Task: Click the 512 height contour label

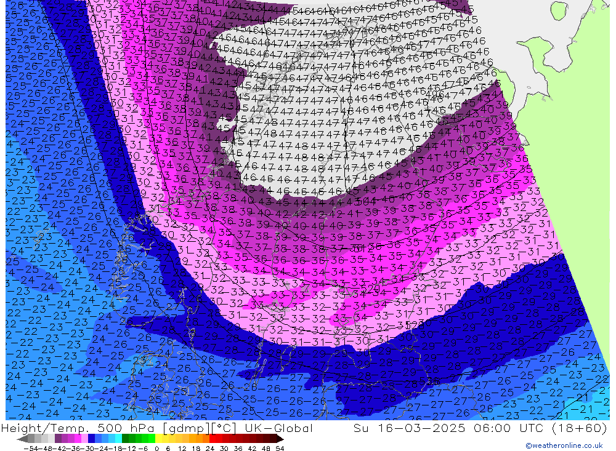Action: [362, 248]
